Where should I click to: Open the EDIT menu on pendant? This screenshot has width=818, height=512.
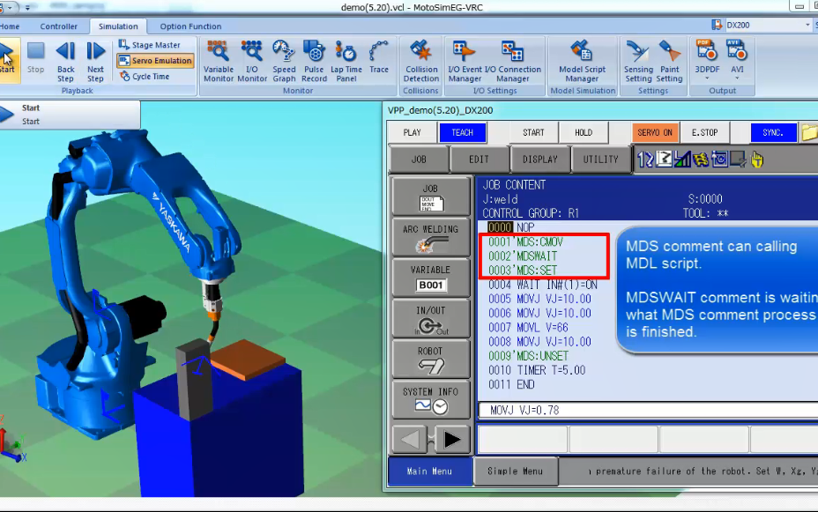pos(479,159)
